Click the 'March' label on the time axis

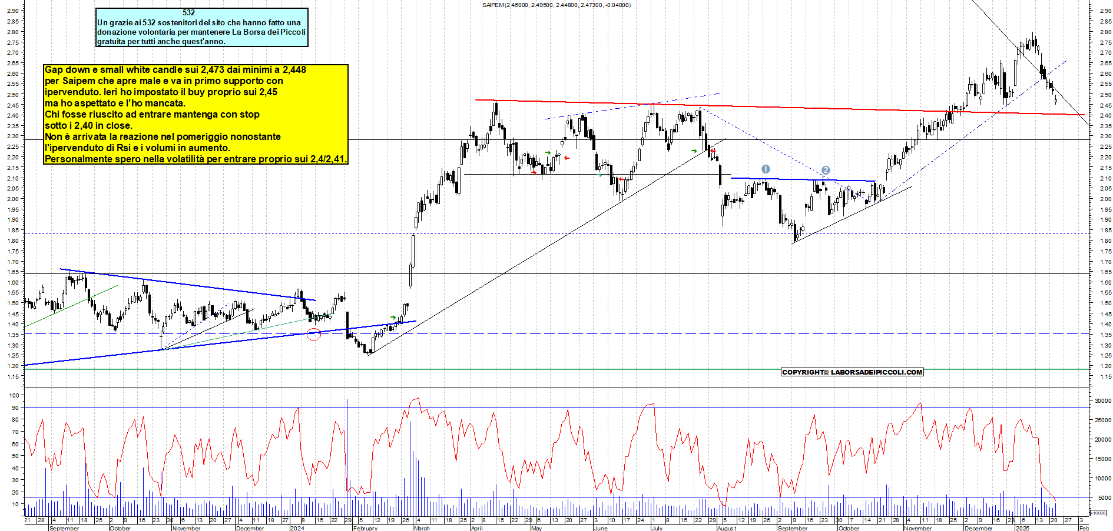(x=422, y=528)
